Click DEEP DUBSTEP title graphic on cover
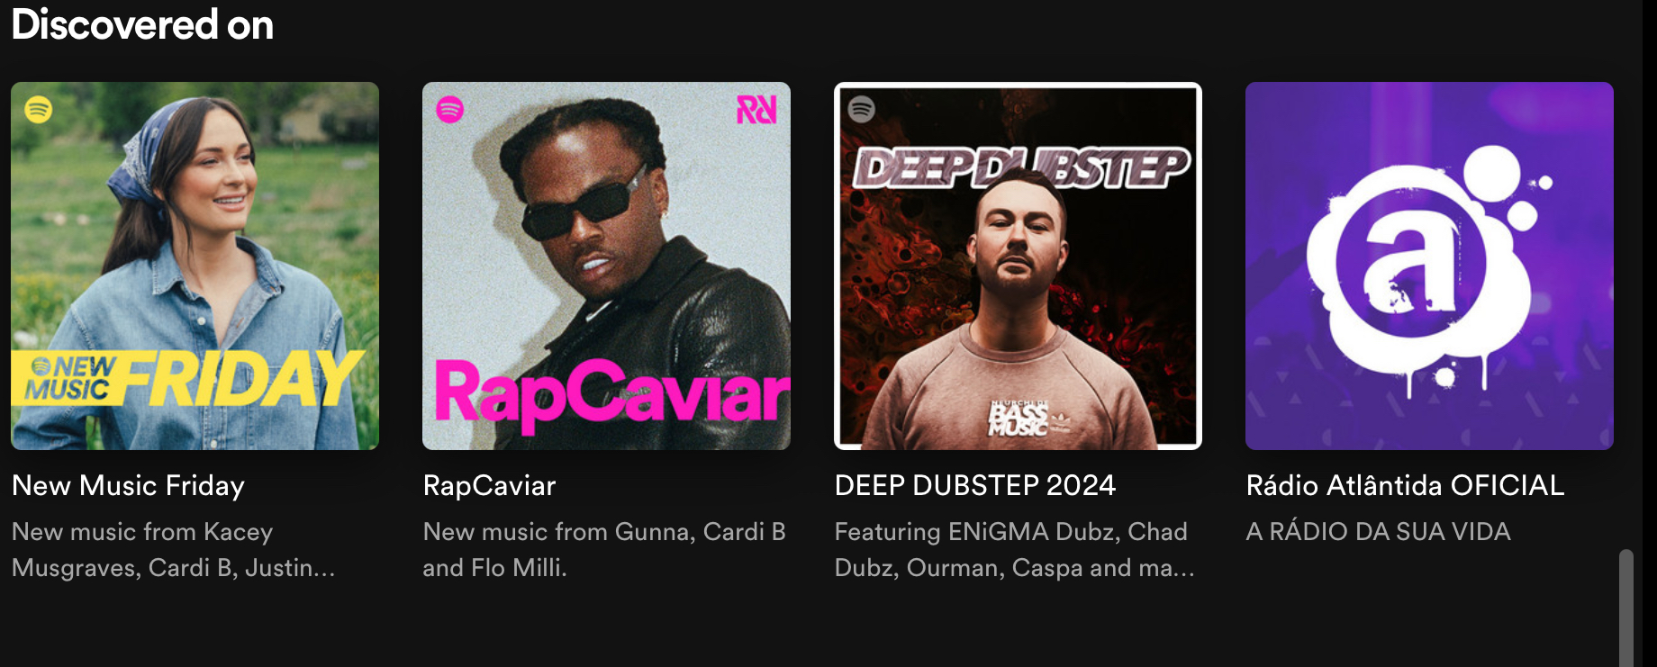The height and width of the screenshot is (667, 1657). coord(1021,167)
